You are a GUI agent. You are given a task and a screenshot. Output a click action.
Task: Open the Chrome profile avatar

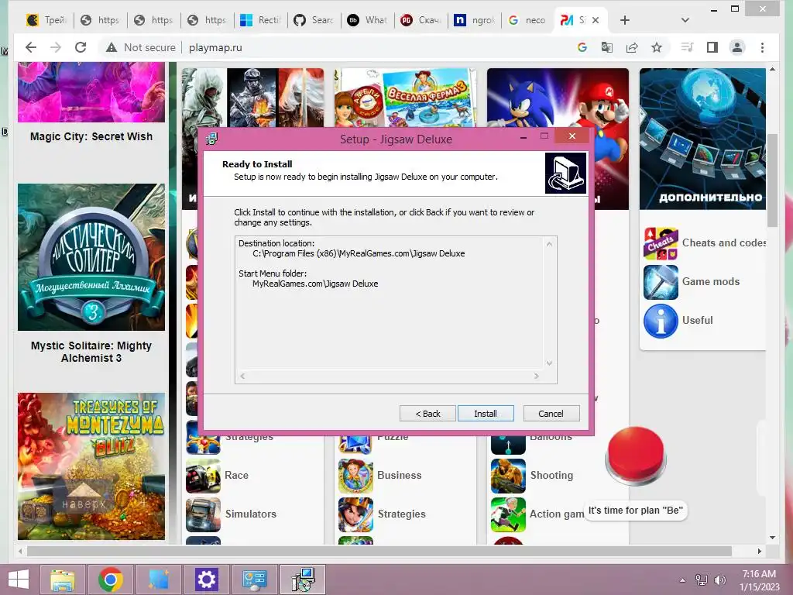737,47
